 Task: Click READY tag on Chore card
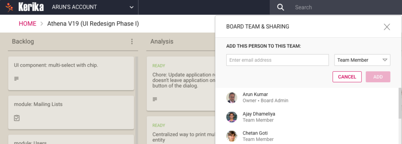[x=159, y=66]
